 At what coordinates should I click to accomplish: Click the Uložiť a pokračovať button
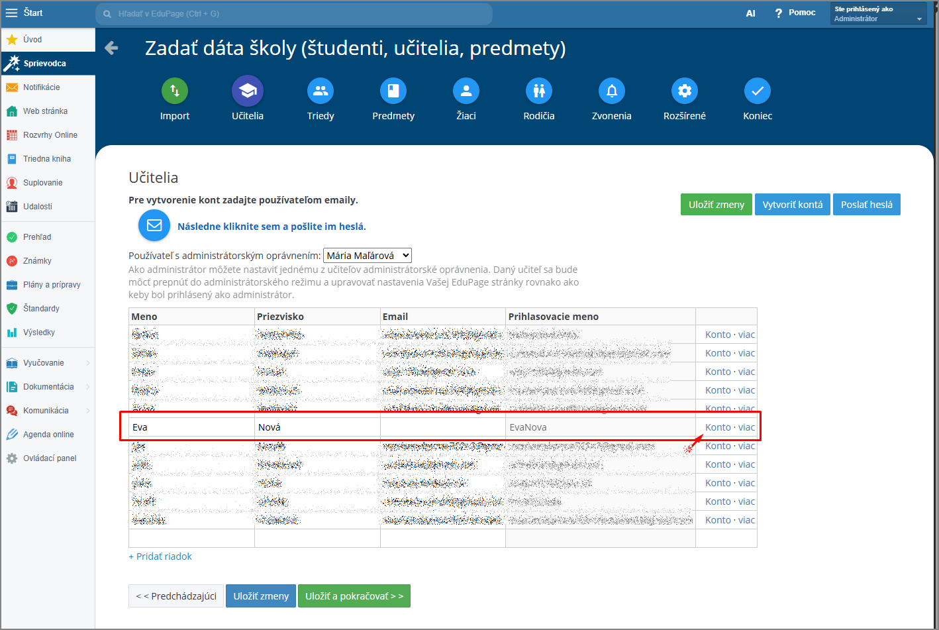[x=354, y=596]
